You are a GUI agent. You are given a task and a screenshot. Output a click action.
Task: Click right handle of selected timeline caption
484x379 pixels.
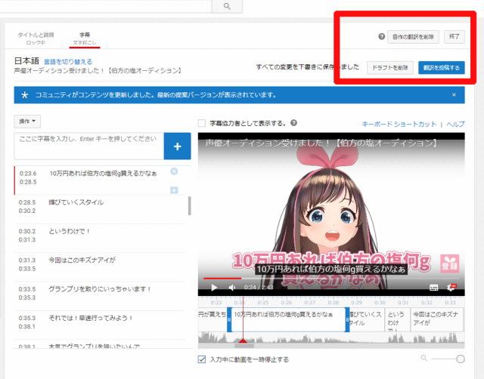(x=347, y=319)
